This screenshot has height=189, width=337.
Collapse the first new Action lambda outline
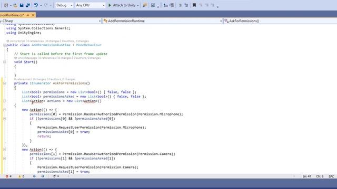5,110
